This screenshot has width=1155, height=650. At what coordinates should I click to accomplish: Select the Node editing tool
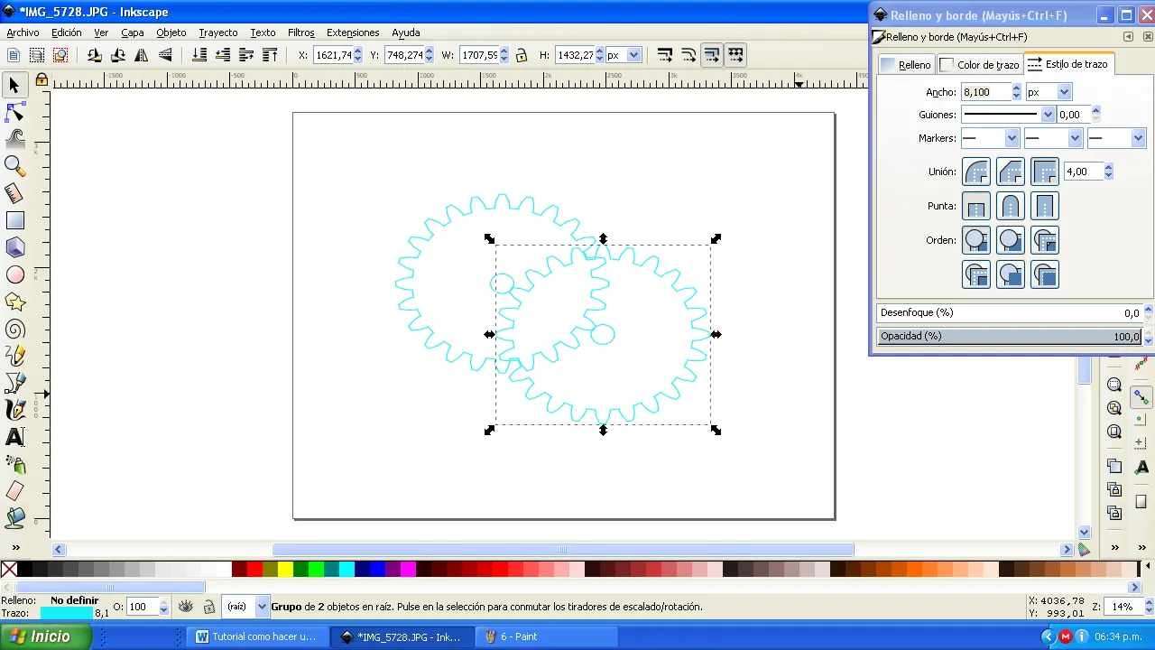pos(14,113)
